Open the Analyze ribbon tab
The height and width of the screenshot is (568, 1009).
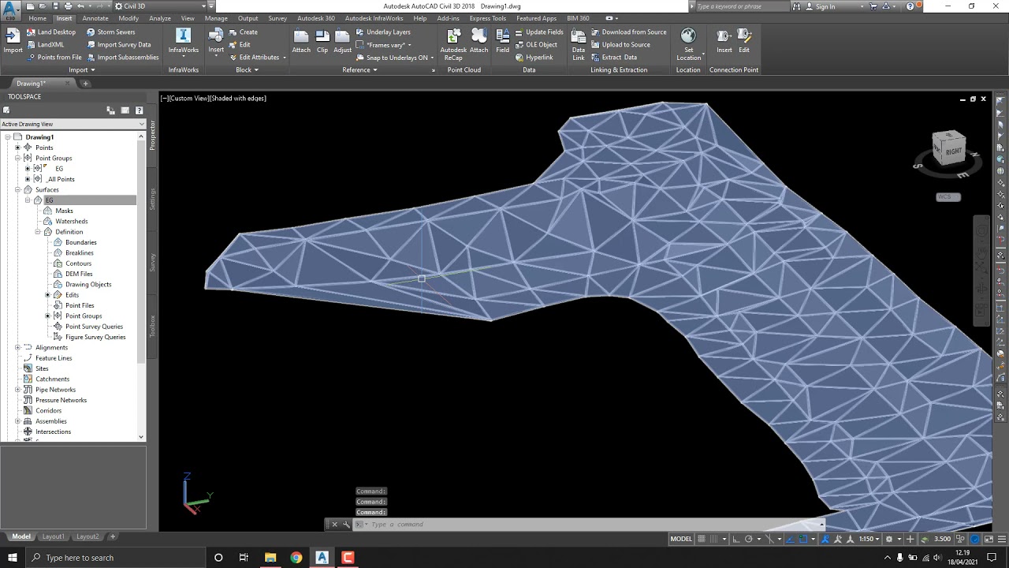pos(160,18)
